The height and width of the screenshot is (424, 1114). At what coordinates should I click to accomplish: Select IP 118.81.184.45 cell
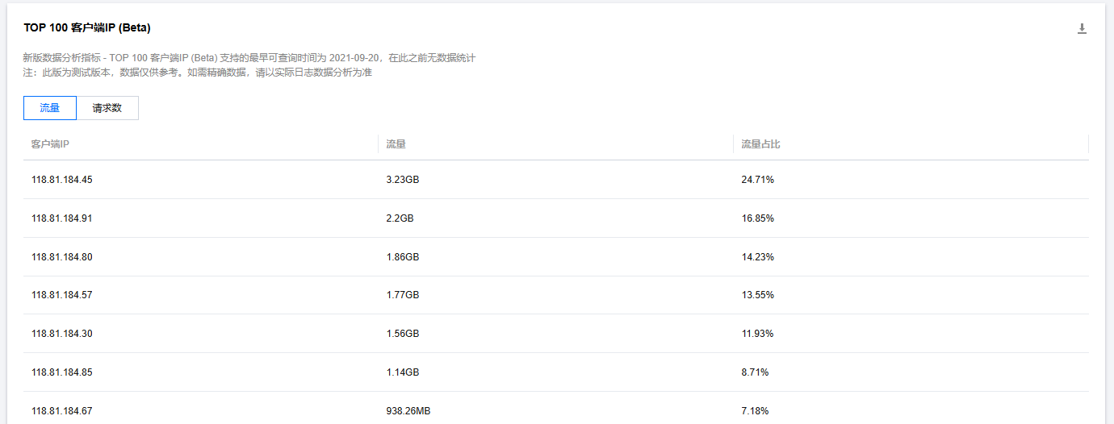click(62, 180)
